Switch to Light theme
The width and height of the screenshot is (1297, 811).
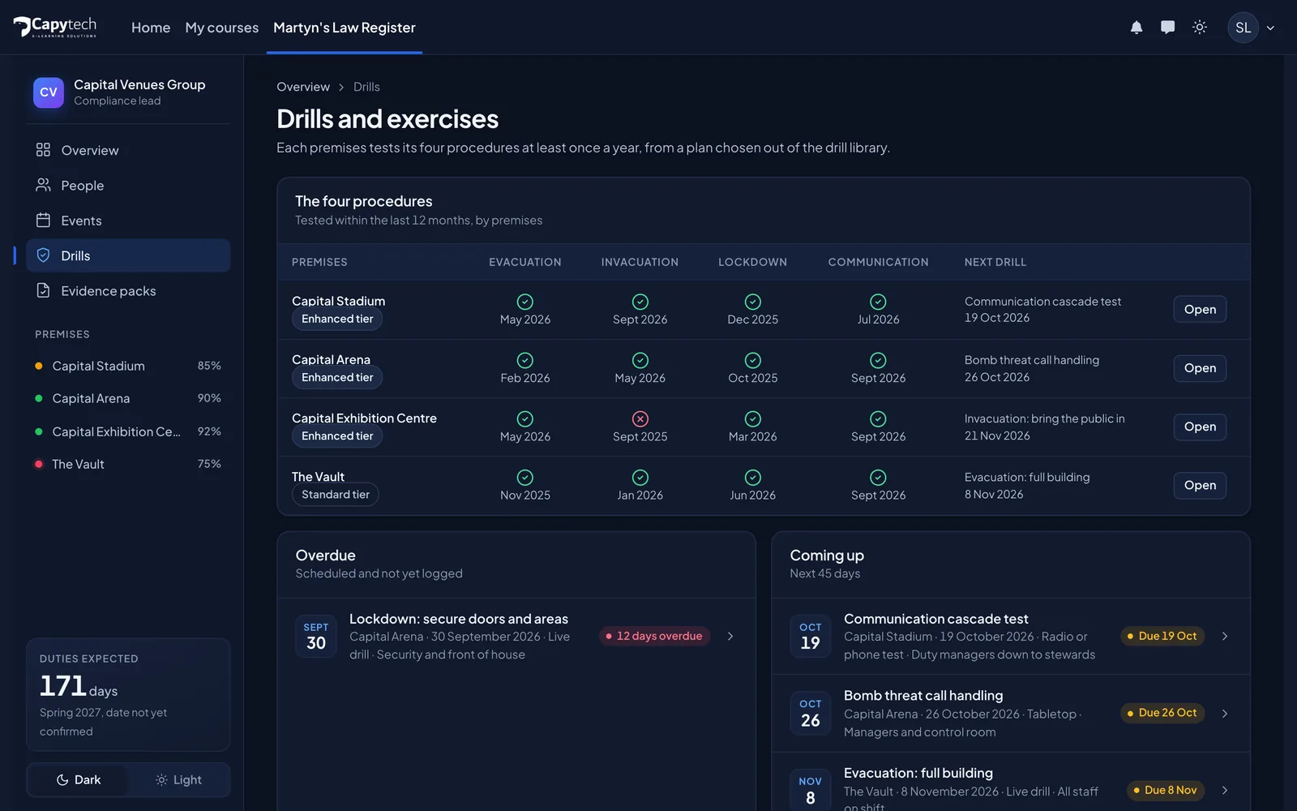pyautogui.click(x=178, y=780)
